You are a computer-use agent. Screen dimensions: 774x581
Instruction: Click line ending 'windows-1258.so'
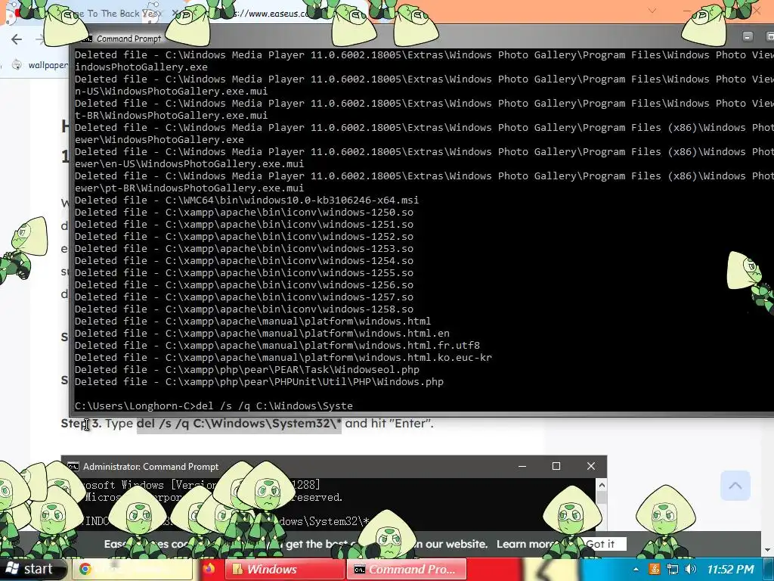coord(244,309)
